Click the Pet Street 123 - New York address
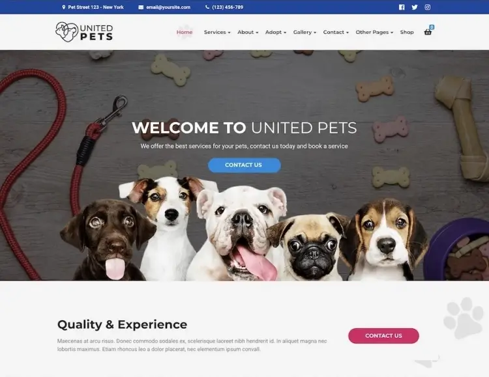 (x=96, y=7)
